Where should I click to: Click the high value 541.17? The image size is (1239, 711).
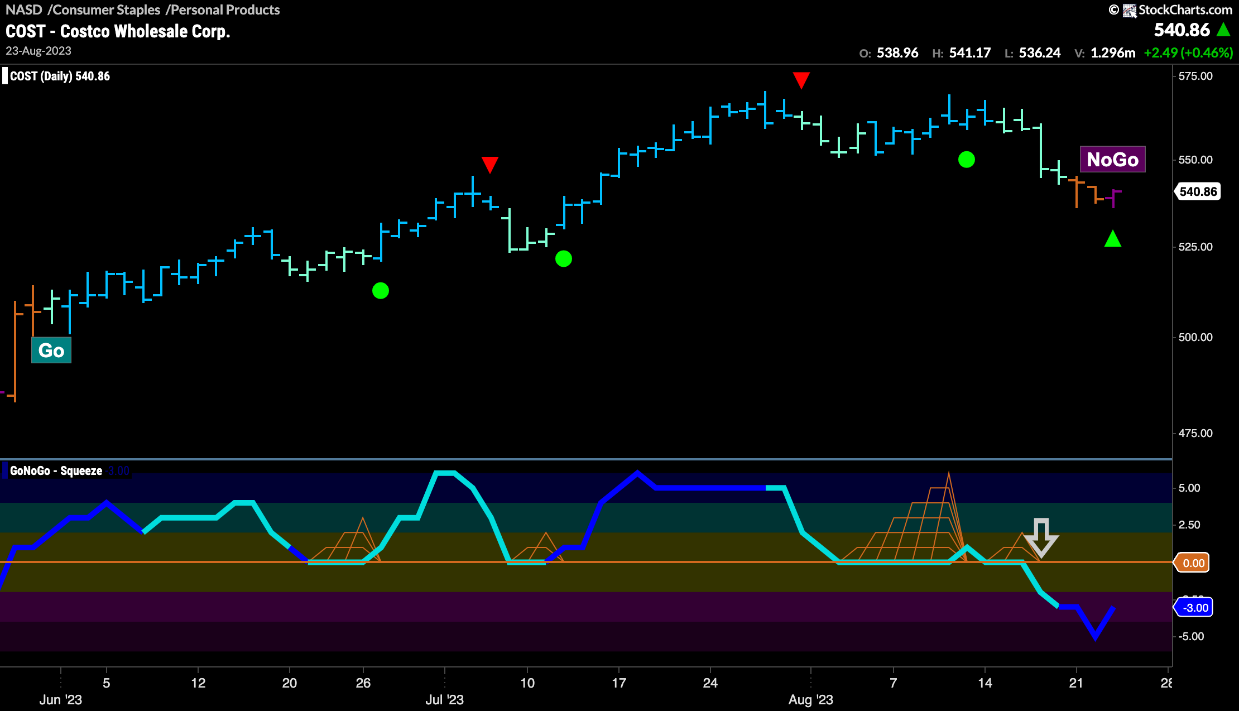click(x=970, y=53)
